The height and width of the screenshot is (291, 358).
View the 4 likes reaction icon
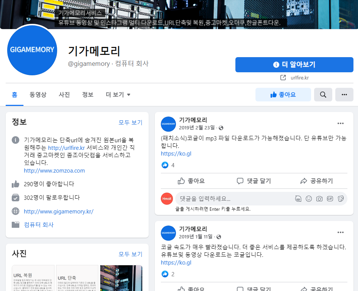pyautogui.click(x=165, y=165)
